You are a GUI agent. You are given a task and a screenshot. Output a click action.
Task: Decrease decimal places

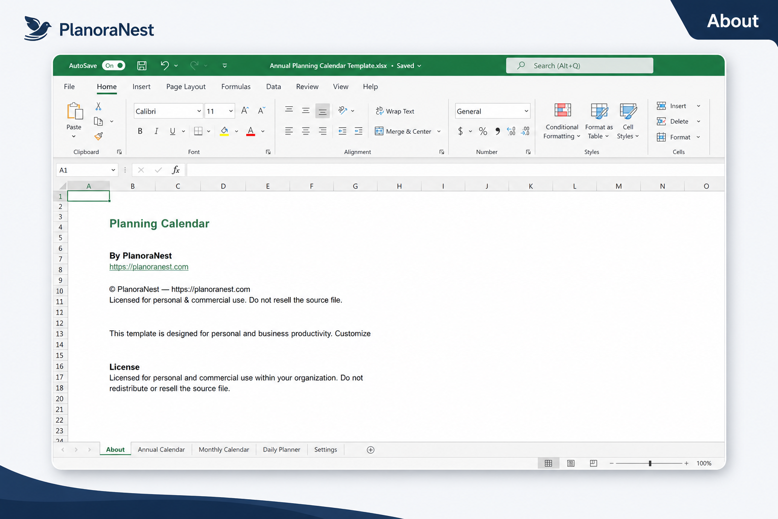pos(526,131)
